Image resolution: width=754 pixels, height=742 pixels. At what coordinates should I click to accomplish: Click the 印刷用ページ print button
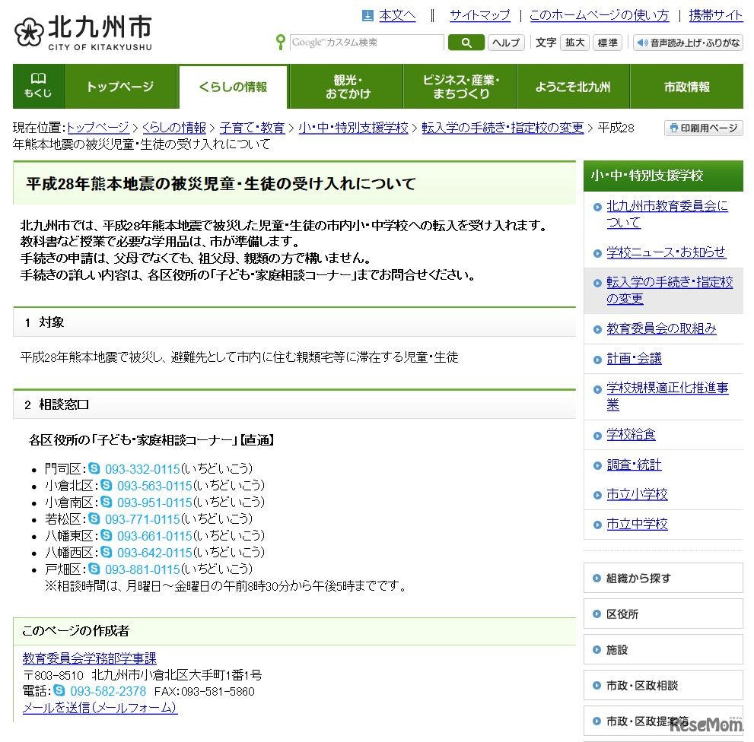704,128
